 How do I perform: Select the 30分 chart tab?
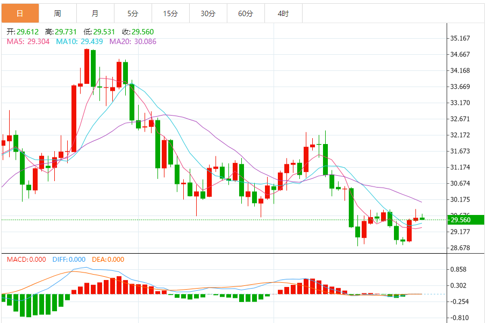tap(208, 13)
